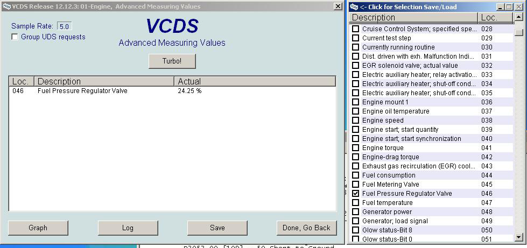
Task: Close the selection Save/Load window
Action: tap(518, 6)
